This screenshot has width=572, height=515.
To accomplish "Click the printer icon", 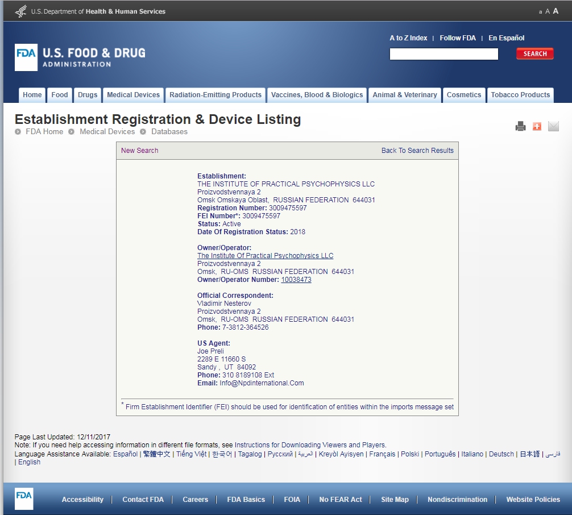I will click(520, 126).
